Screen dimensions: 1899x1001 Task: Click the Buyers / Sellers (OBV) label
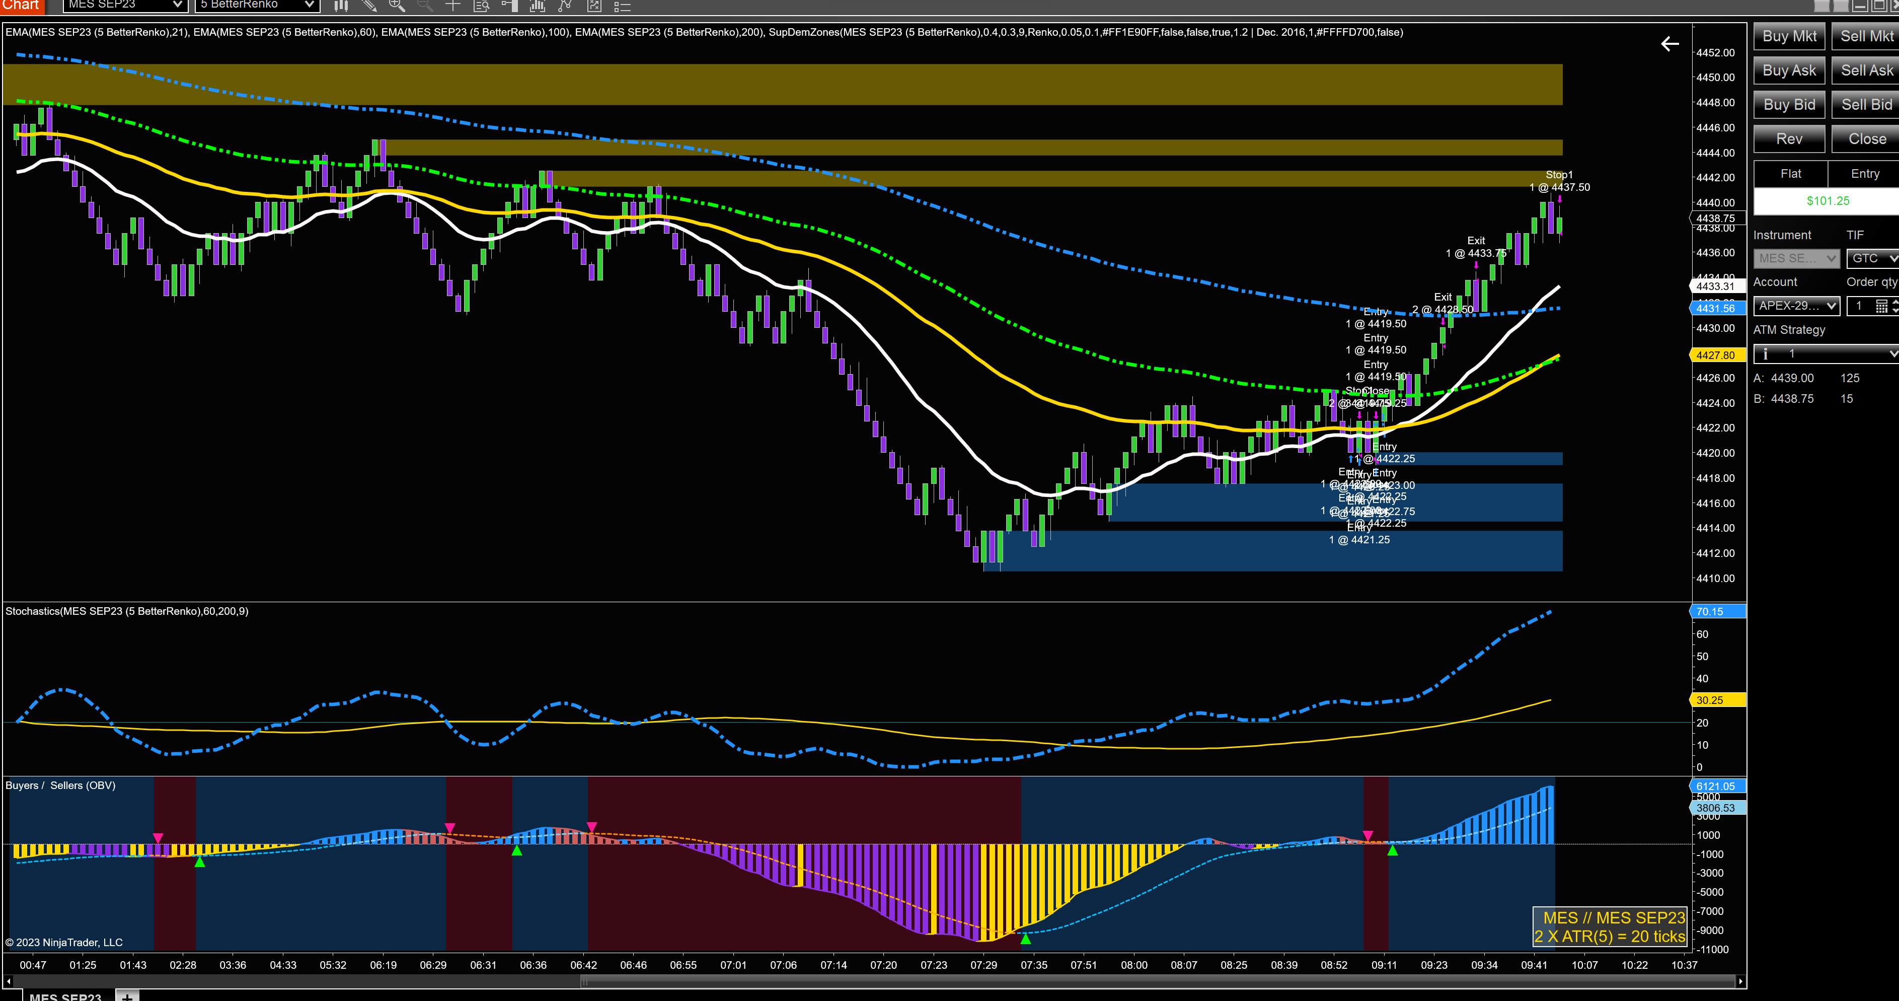coord(60,785)
